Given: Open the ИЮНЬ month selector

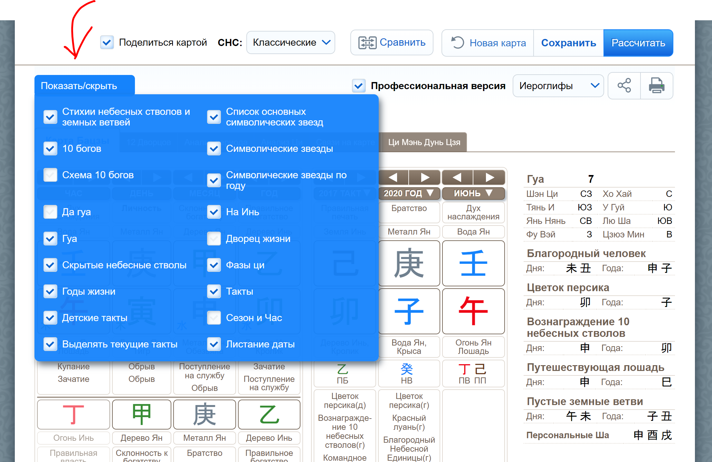Looking at the screenshot, I should pyautogui.click(x=473, y=193).
